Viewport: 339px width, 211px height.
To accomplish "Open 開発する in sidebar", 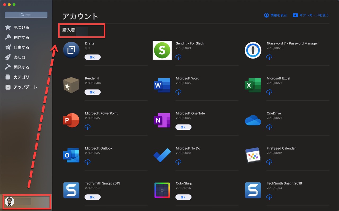I will pyautogui.click(x=21, y=67).
